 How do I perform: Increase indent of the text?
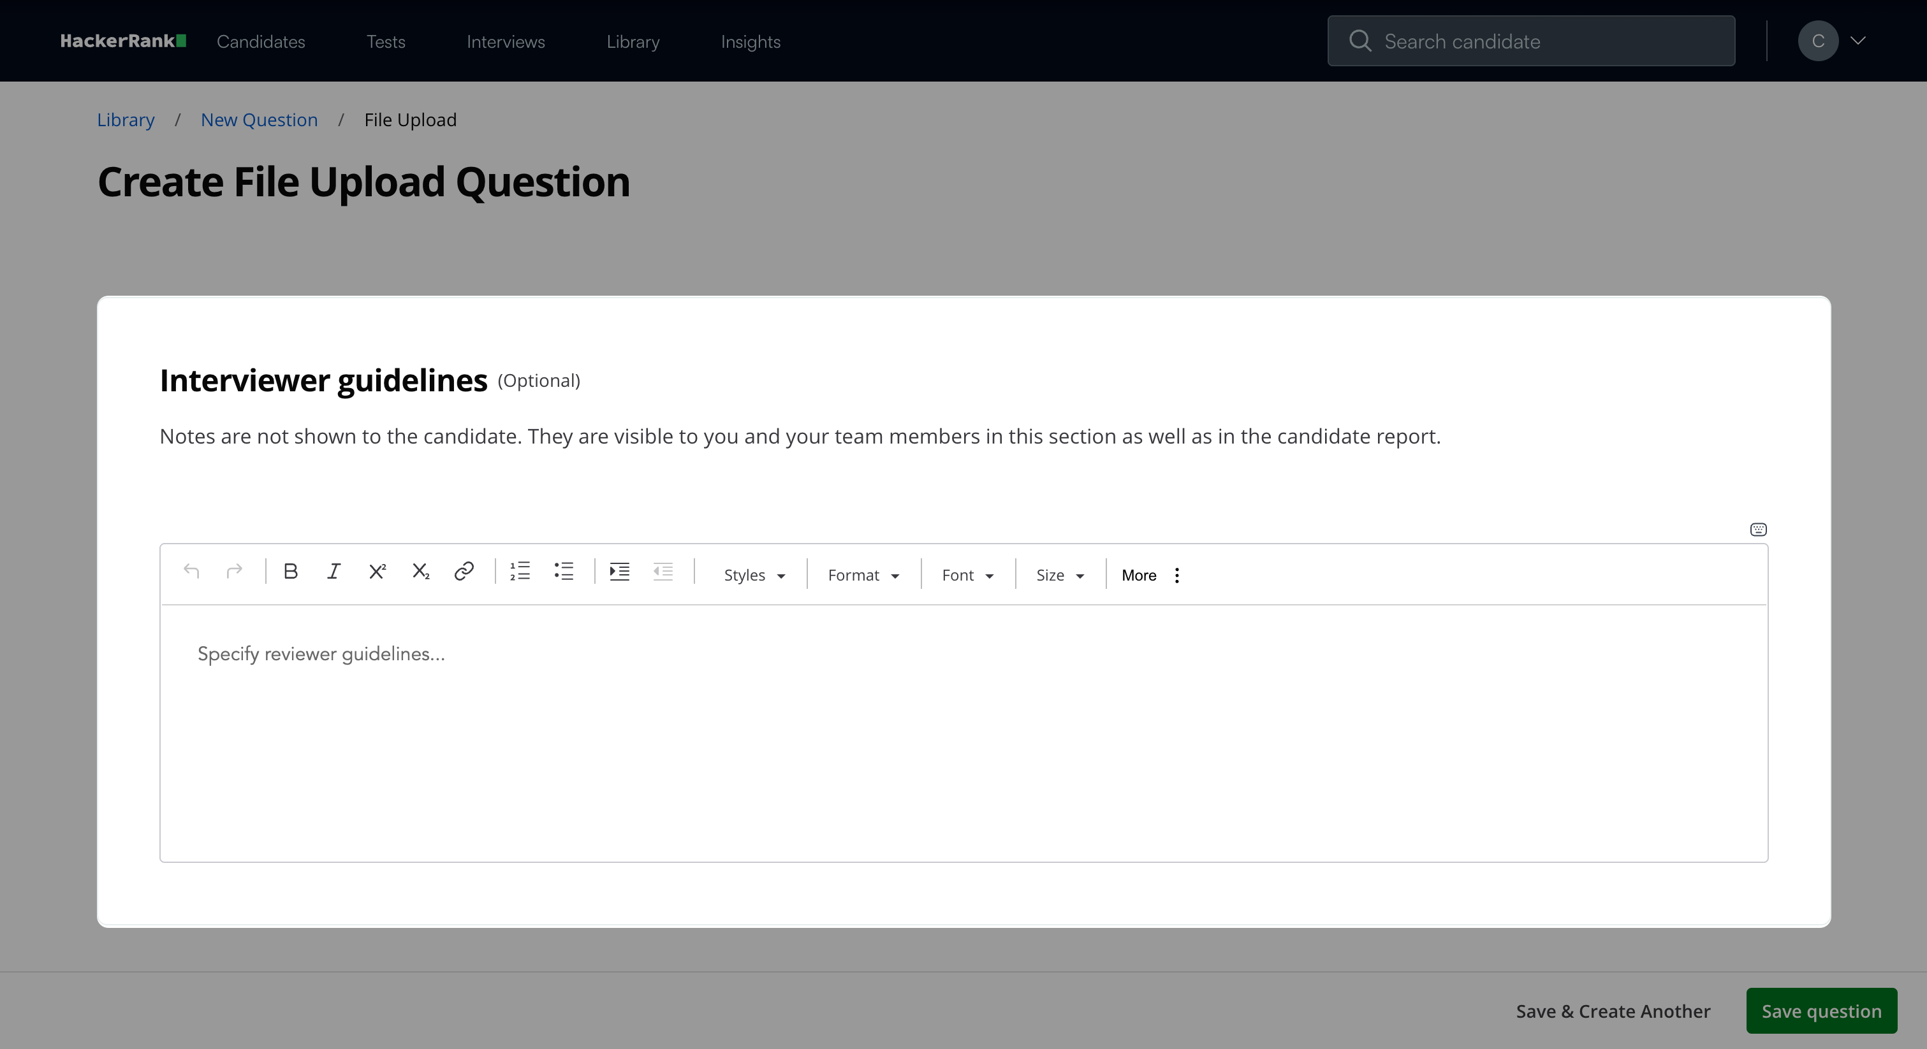[619, 572]
